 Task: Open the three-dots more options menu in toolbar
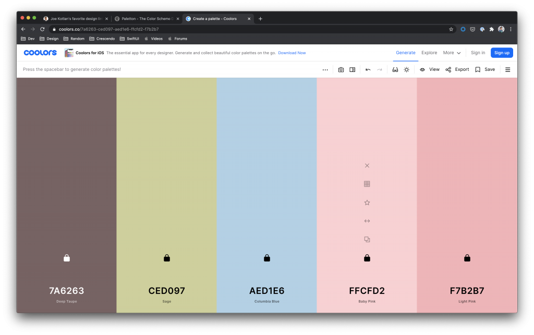coord(325,70)
